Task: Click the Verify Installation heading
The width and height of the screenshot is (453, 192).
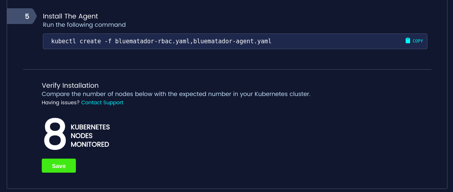Action: 70,85
